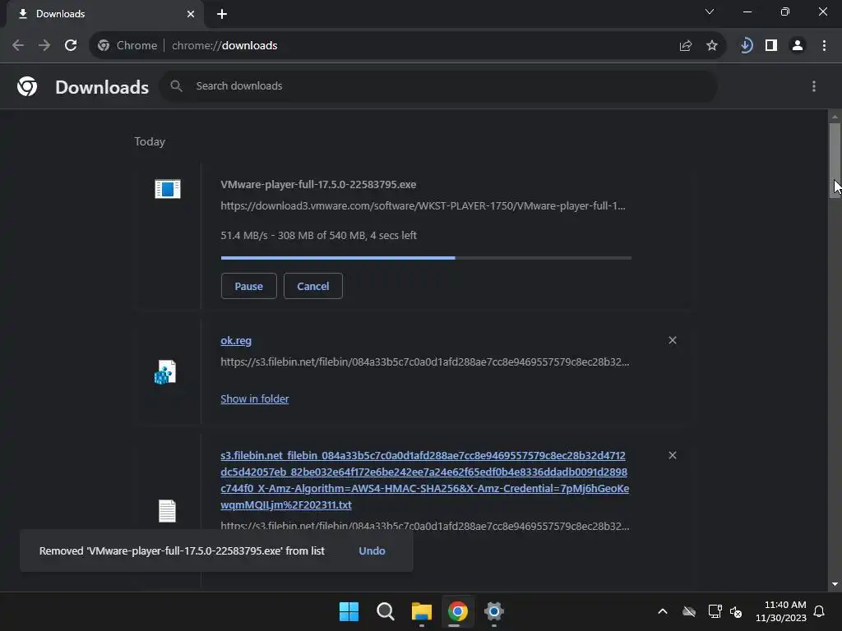The image size is (842, 631).
Task: Focus the Search downloads field
Action: pos(438,85)
